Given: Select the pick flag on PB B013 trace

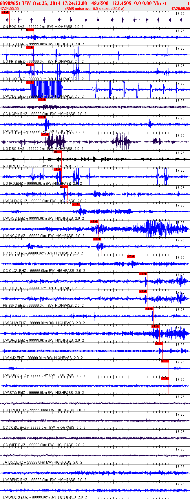Looking at the screenshot, I should (x=143, y=274).
